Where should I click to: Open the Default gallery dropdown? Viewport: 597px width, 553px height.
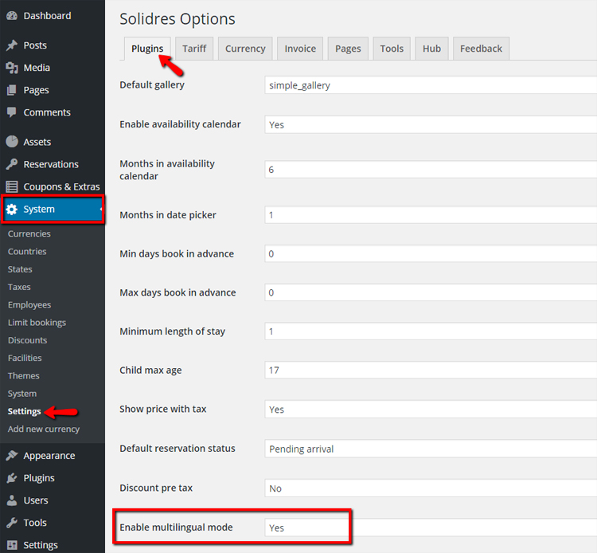tap(431, 85)
